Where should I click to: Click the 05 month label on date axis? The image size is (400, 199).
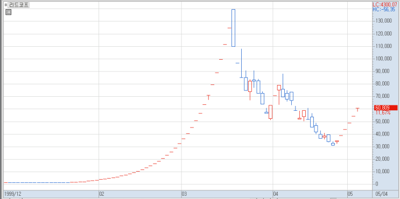click(x=350, y=194)
